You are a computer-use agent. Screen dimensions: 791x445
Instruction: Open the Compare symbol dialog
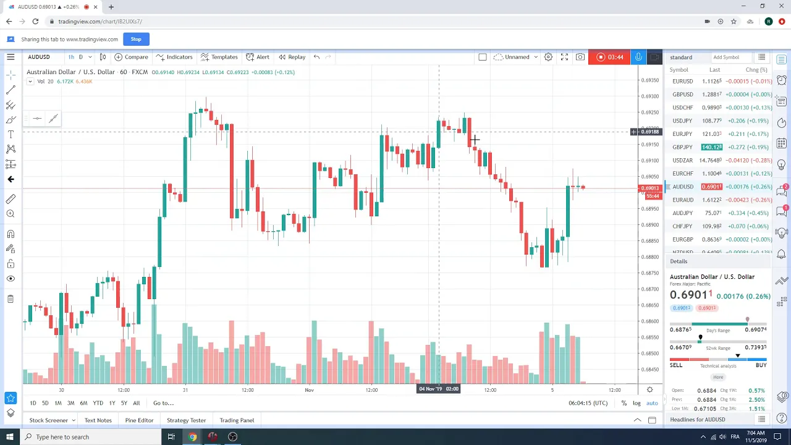coord(131,57)
